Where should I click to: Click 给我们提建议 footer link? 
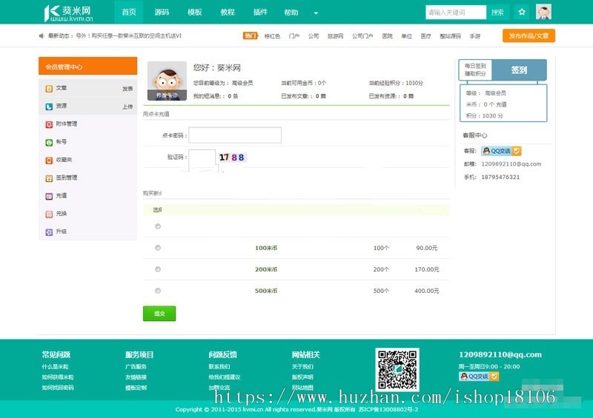[225, 377]
